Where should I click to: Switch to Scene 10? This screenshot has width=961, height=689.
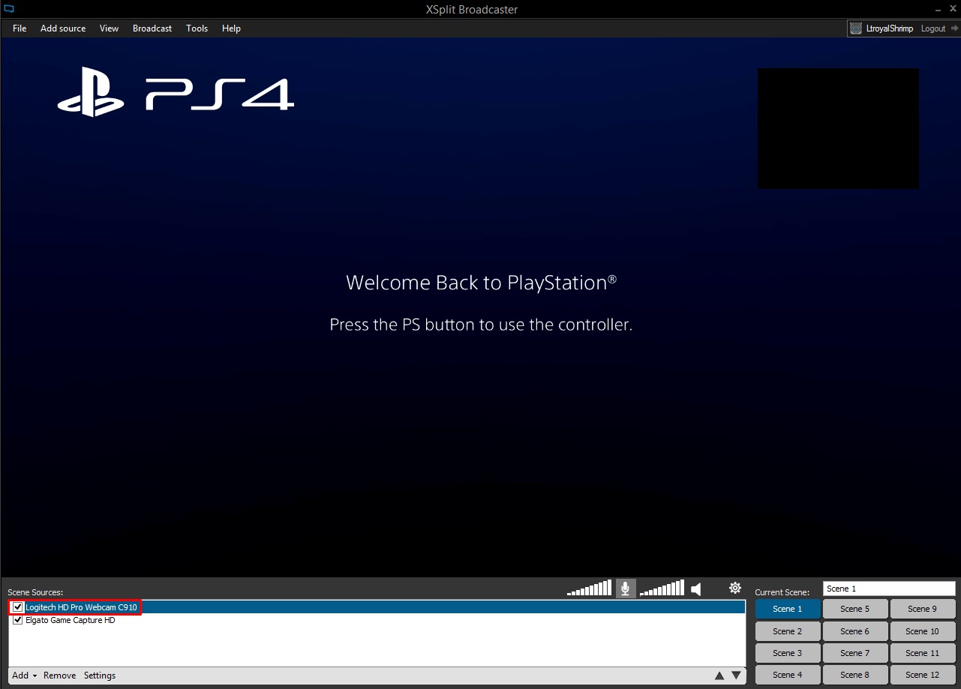pyautogui.click(x=923, y=631)
